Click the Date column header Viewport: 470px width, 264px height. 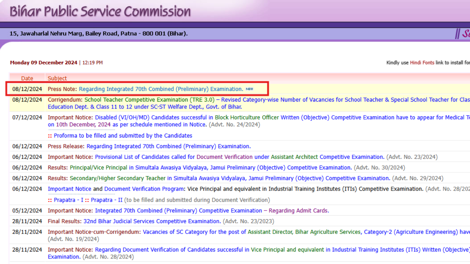tap(27, 78)
